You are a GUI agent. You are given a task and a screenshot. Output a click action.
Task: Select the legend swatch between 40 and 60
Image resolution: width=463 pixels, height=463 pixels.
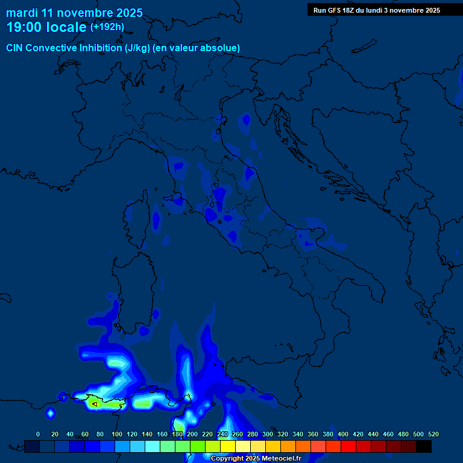point(77,447)
